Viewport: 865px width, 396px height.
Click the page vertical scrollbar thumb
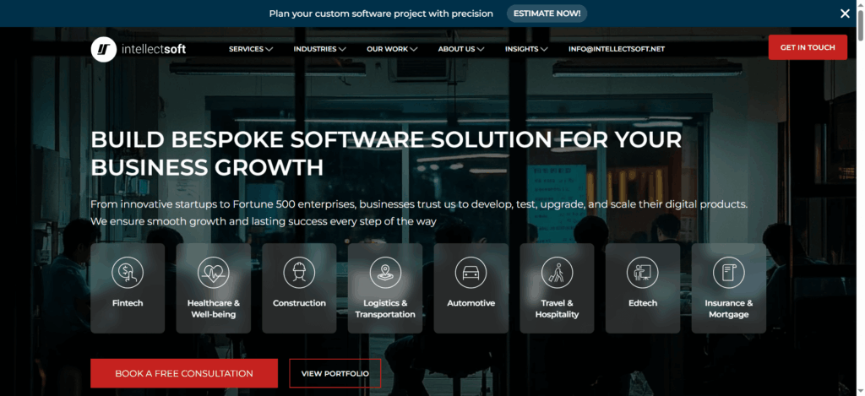[x=860, y=24]
